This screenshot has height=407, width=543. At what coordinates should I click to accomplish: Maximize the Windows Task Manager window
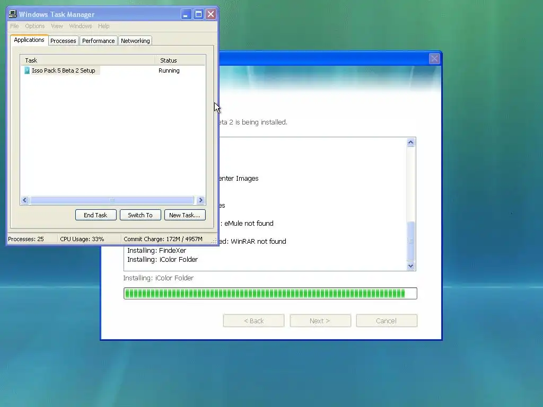[198, 14]
